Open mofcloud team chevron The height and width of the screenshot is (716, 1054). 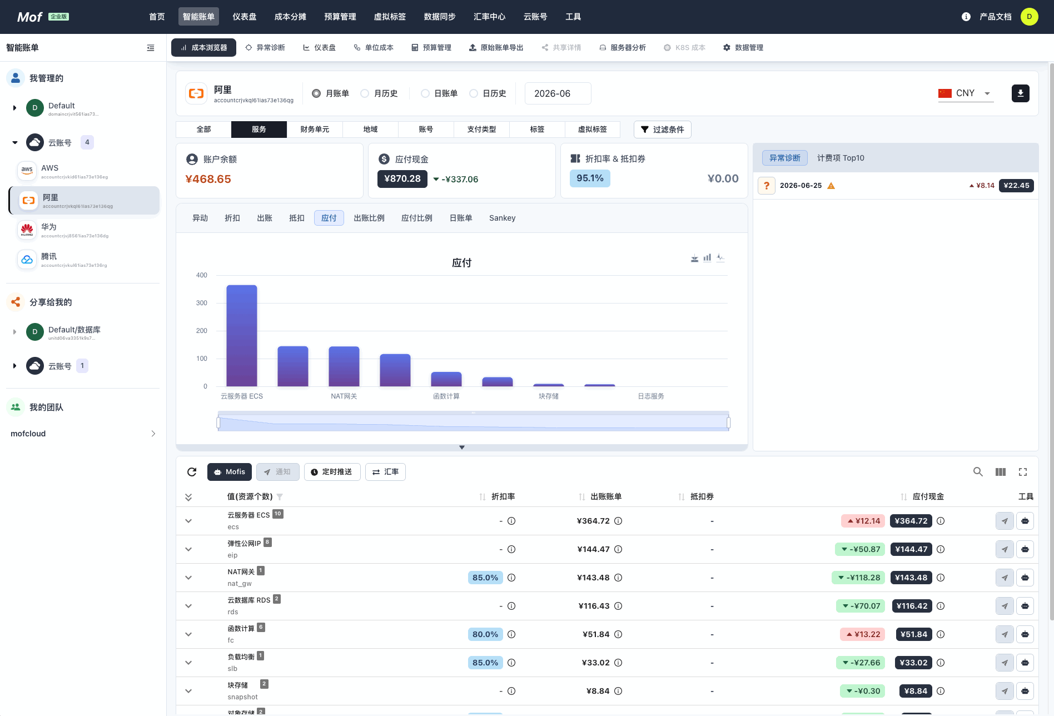[153, 434]
